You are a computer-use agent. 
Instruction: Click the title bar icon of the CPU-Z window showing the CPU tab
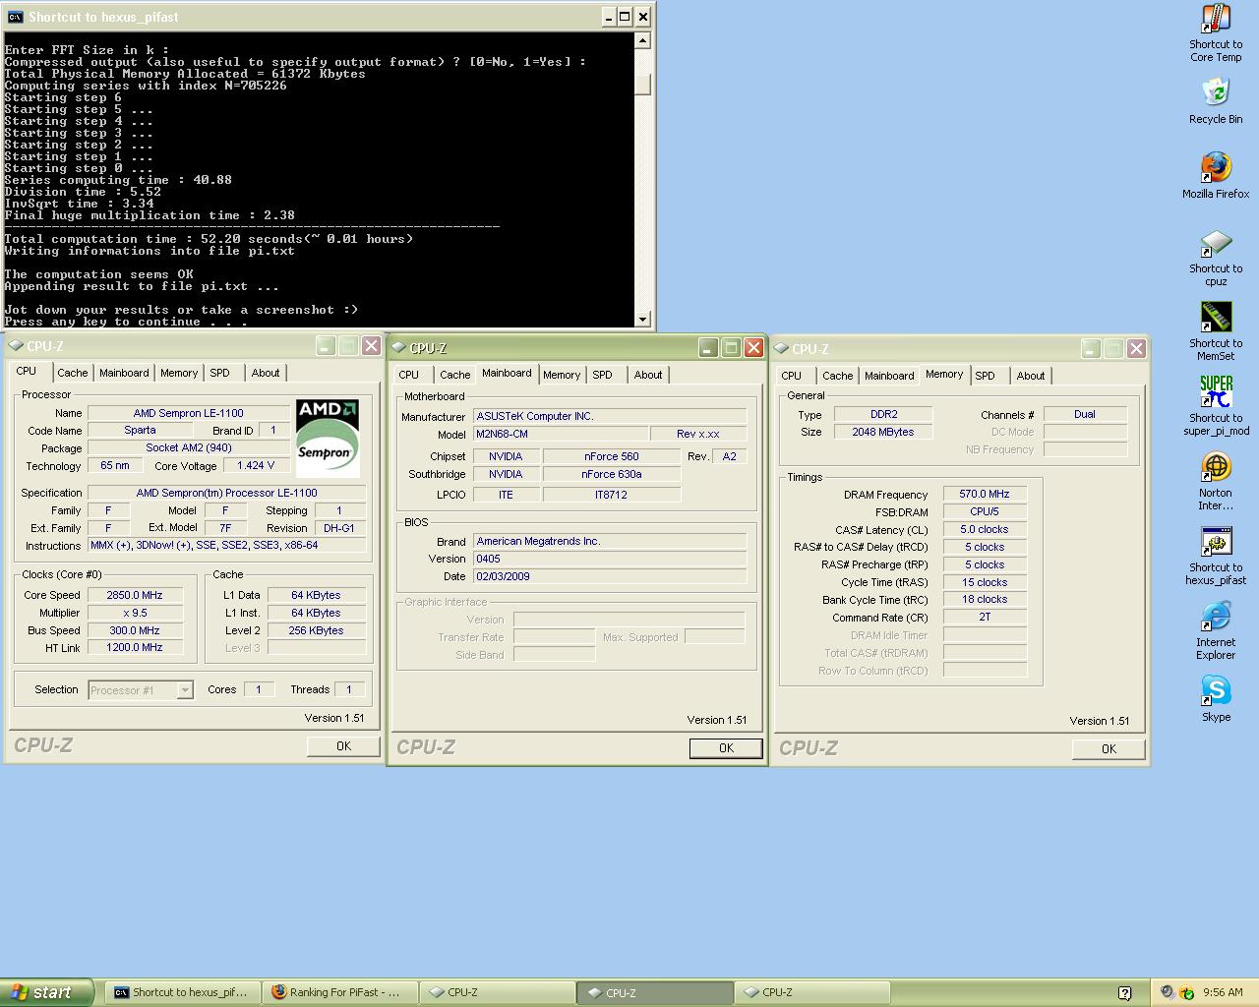16,346
